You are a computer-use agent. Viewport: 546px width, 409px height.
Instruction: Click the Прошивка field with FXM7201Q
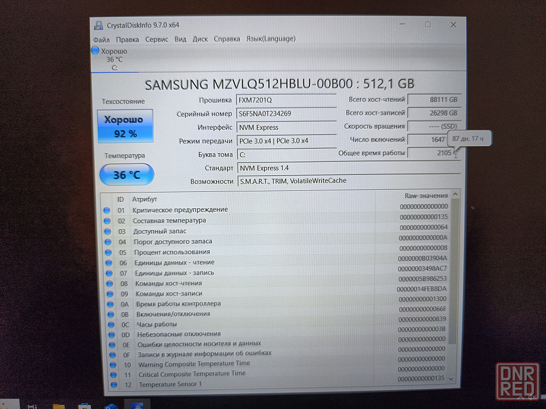(286, 100)
